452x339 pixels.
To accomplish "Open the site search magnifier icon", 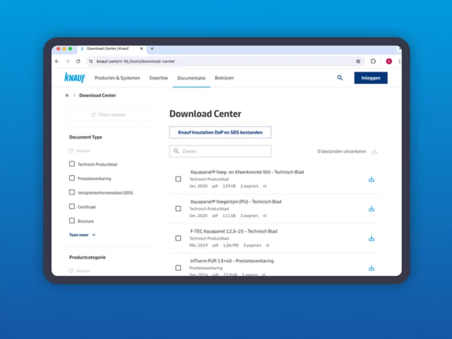I will [340, 78].
